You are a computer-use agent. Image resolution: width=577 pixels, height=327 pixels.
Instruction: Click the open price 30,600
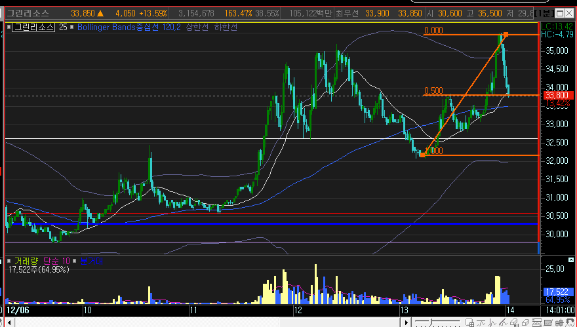click(x=450, y=14)
